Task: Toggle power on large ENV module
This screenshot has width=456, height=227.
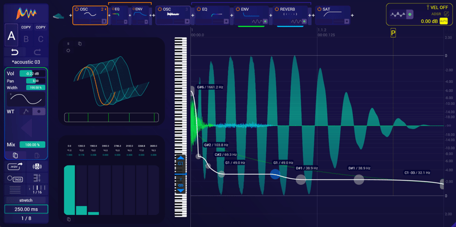Action: (x=238, y=9)
